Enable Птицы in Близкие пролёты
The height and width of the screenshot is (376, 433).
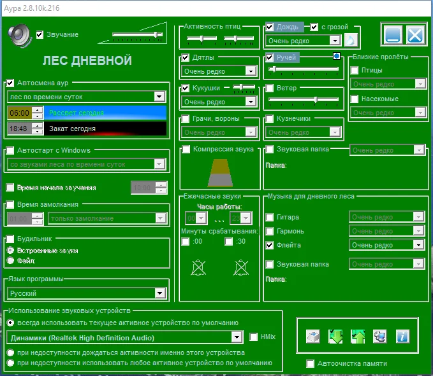355,70
